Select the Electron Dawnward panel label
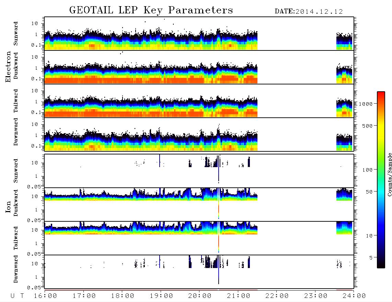This screenshot has height=302, width=392. coord(16,132)
